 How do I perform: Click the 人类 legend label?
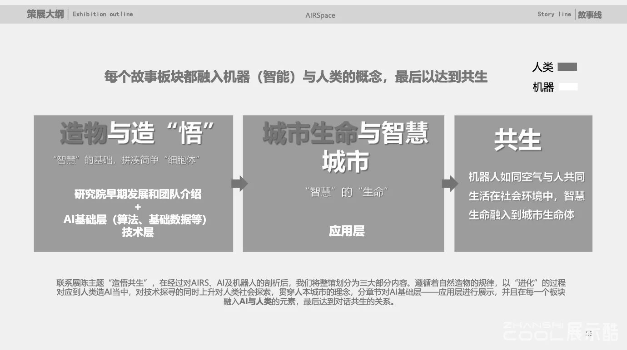tap(543, 67)
